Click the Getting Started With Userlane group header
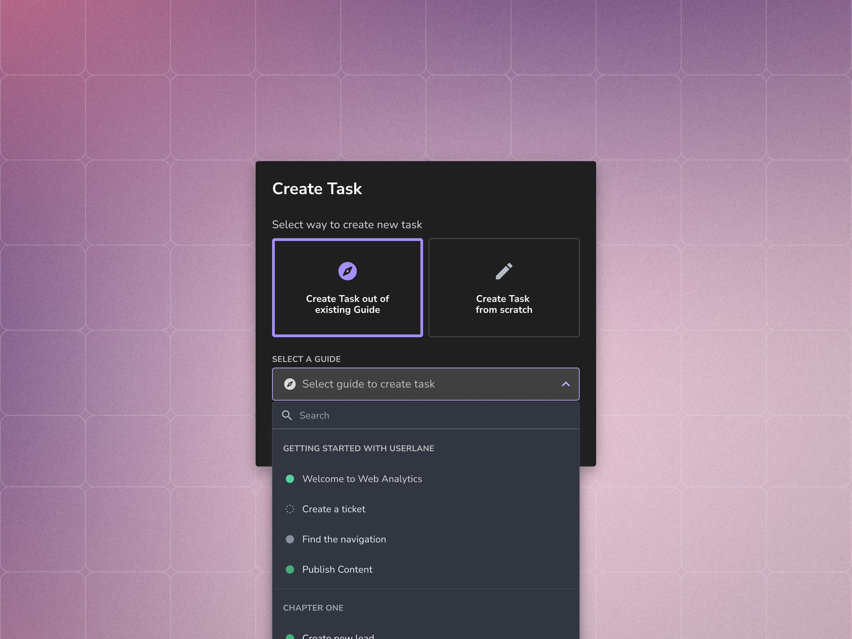 tap(359, 448)
